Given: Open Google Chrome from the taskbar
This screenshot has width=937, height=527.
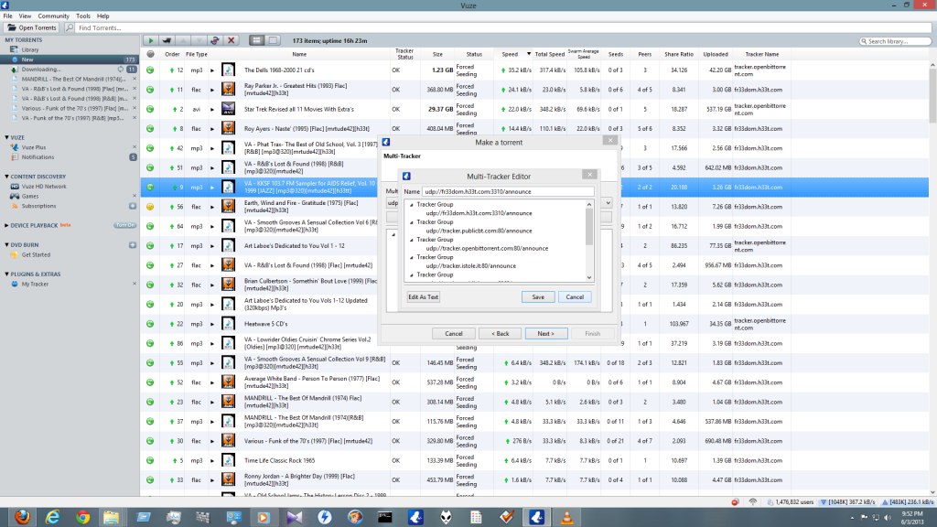Looking at the screenshot, I should click(83, 517).
